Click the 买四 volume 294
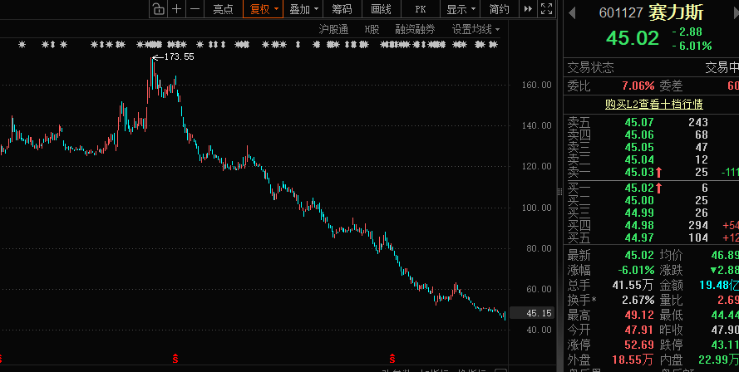Screen dimensions: 739x372 point(698,225)
